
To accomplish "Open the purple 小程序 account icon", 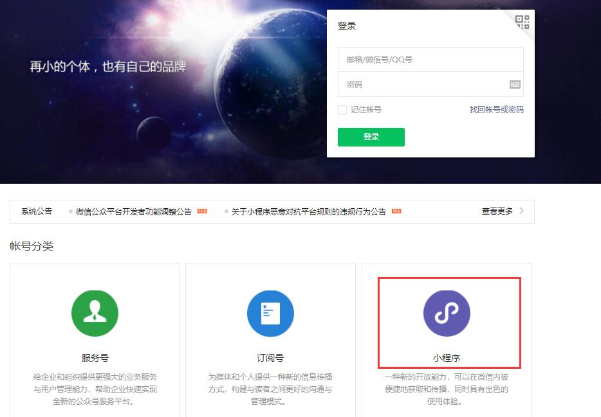I will [447, 314].
